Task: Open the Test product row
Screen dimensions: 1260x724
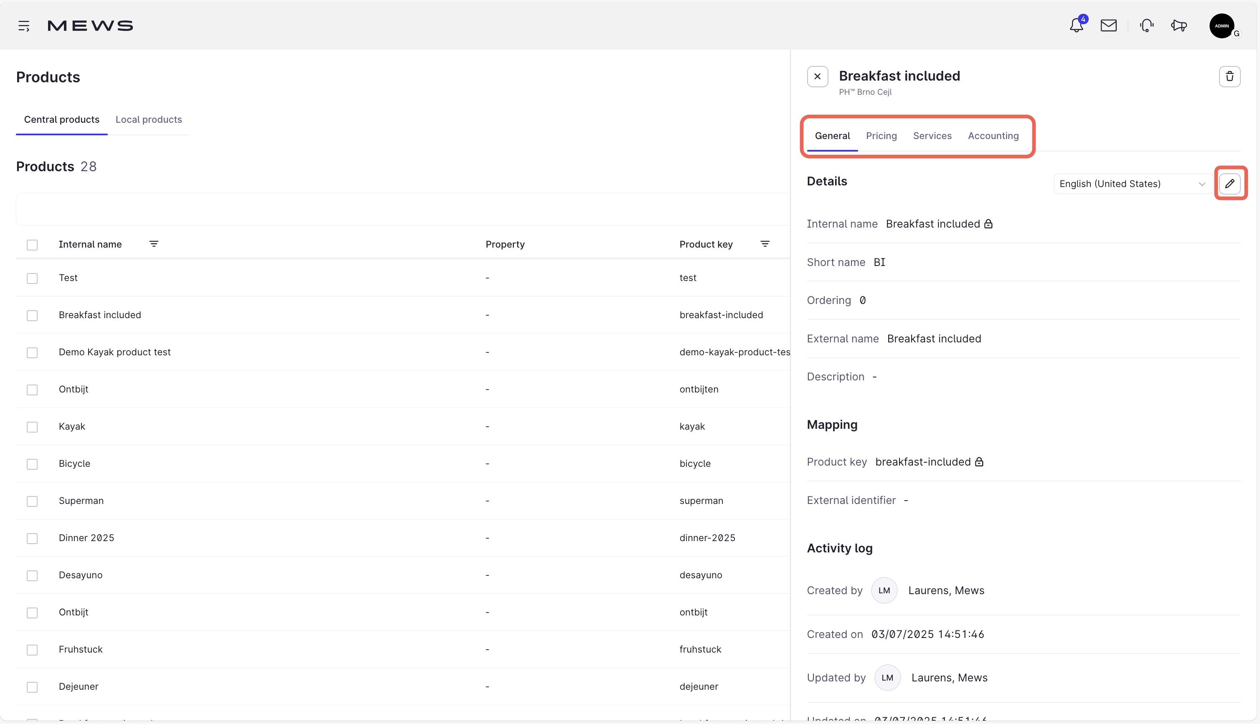Action: coord(403,278)
